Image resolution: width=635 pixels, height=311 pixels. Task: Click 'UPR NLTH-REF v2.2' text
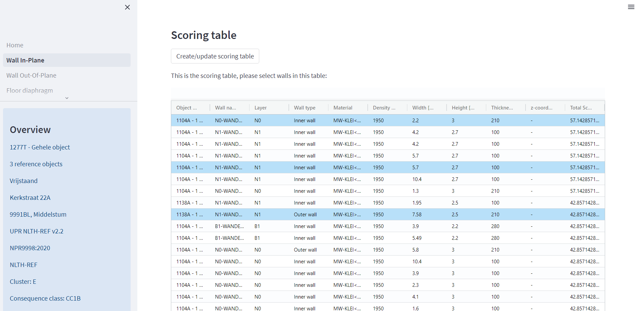[x=37, y=231]
